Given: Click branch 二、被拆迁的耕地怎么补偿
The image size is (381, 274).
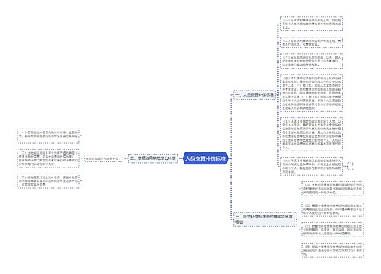Looking at the screenshot, I should click(152, 158).
